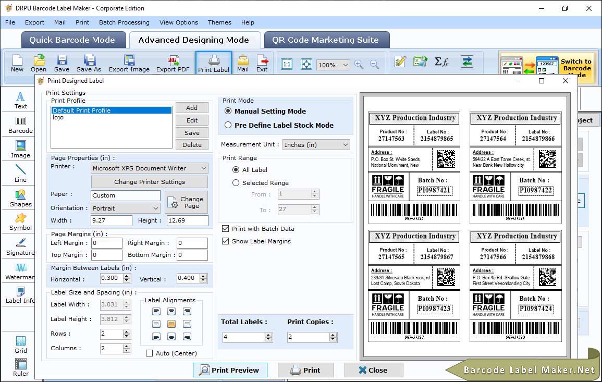The width and height of the screenshot is (602, 382).
Task: Toggle Show Label Margins checkbox
Action: point(225,241)
